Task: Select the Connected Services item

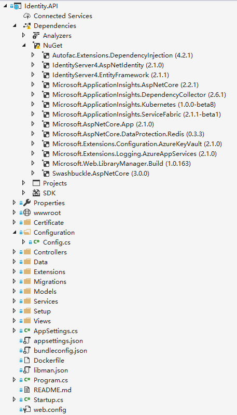Action: click(x=63, y=16)
